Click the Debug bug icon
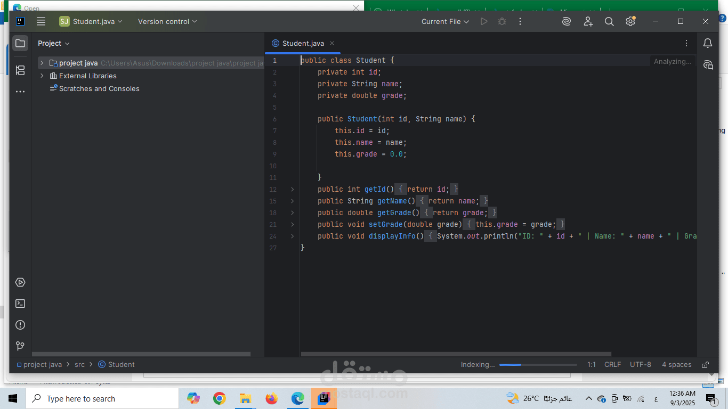This screenshot has width=728, height=409. pos(502,21)
